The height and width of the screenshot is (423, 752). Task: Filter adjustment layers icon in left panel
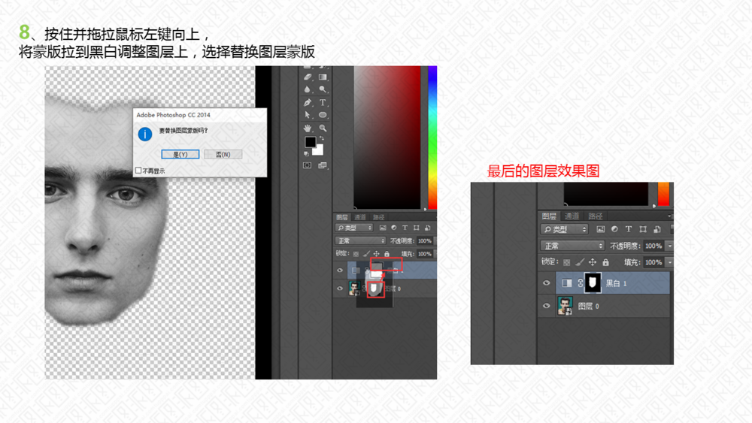click(394, 228)
